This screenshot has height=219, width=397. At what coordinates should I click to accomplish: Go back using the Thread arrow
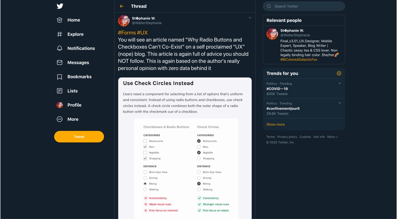pos(122,6)
